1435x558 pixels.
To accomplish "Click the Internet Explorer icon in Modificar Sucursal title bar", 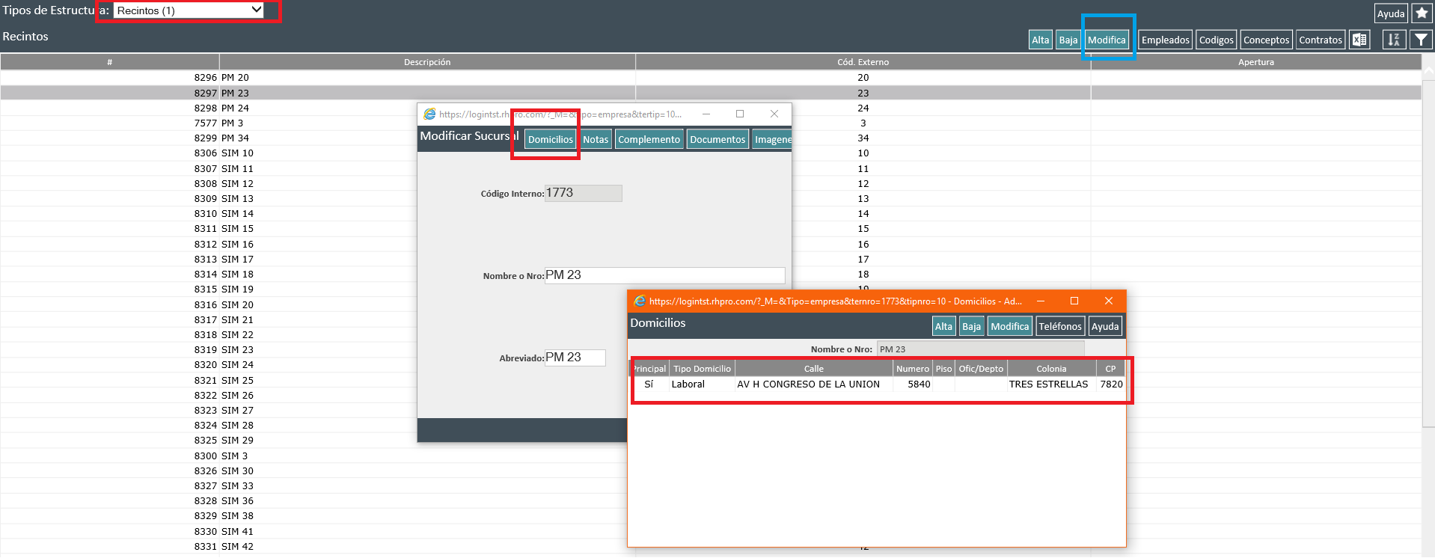I will (429, 114).
